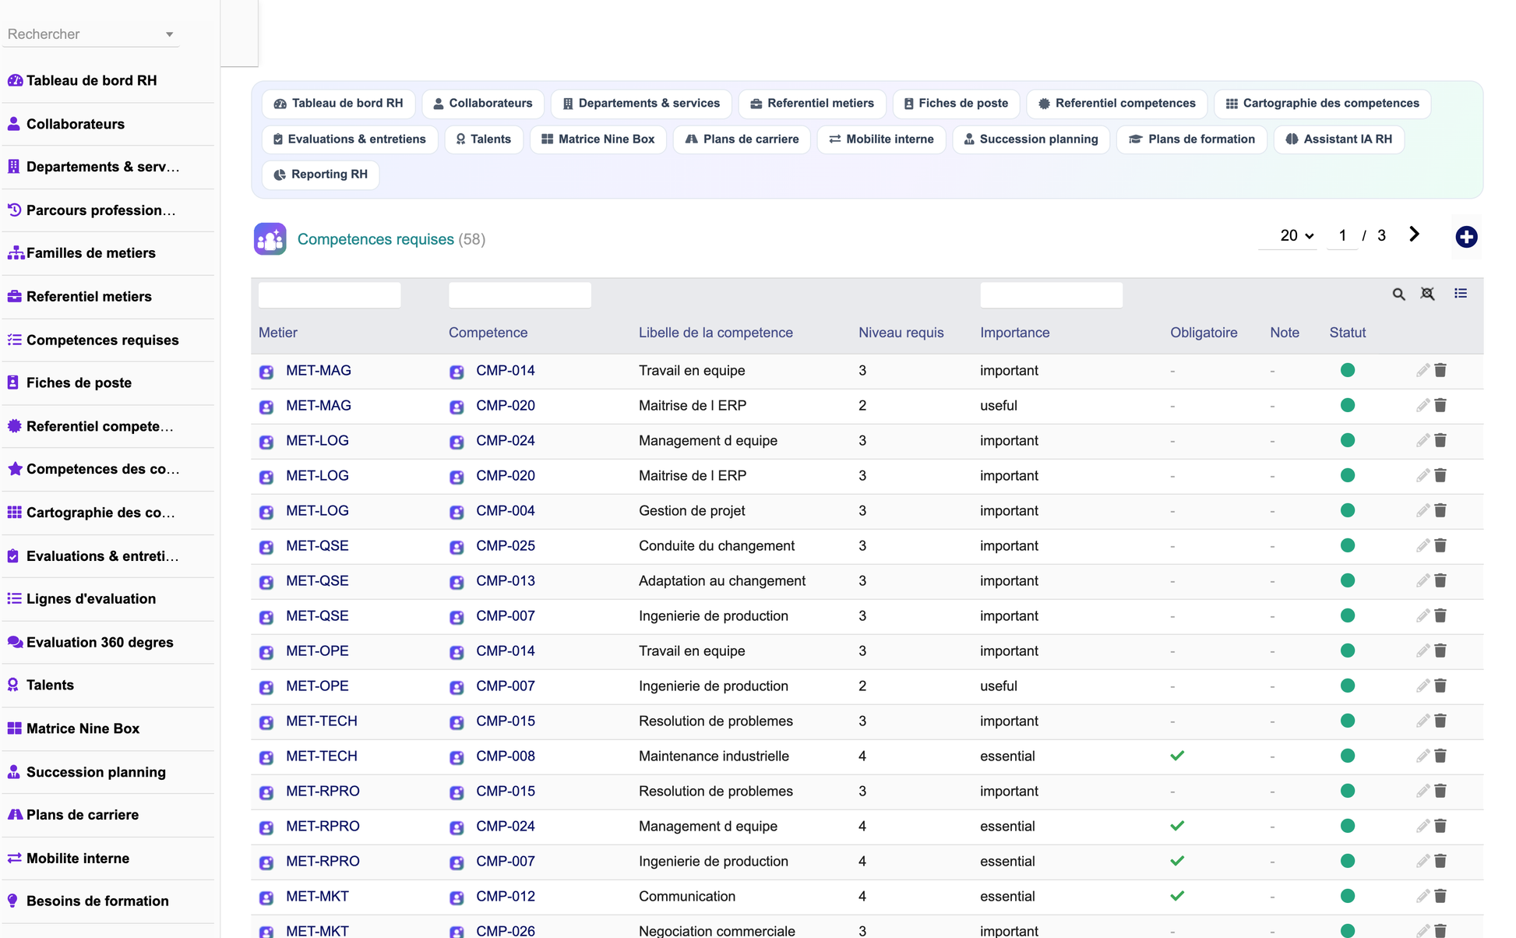The image size is (1516, 938).
Task: Delete the MET-TECH CMP-008 row
Action: pyautogui.click(x=1440, y=756)
